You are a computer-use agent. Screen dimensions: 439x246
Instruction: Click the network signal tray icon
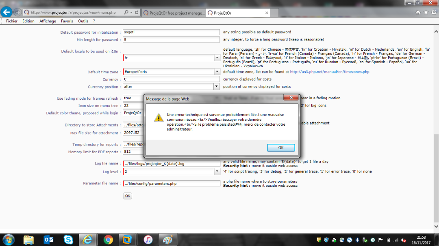(396, 240)
